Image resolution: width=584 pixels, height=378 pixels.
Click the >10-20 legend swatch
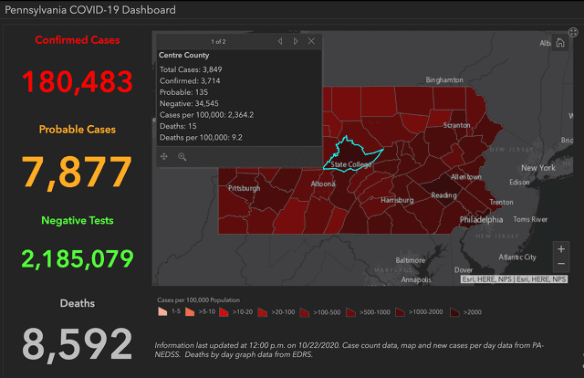click(224, 312)
